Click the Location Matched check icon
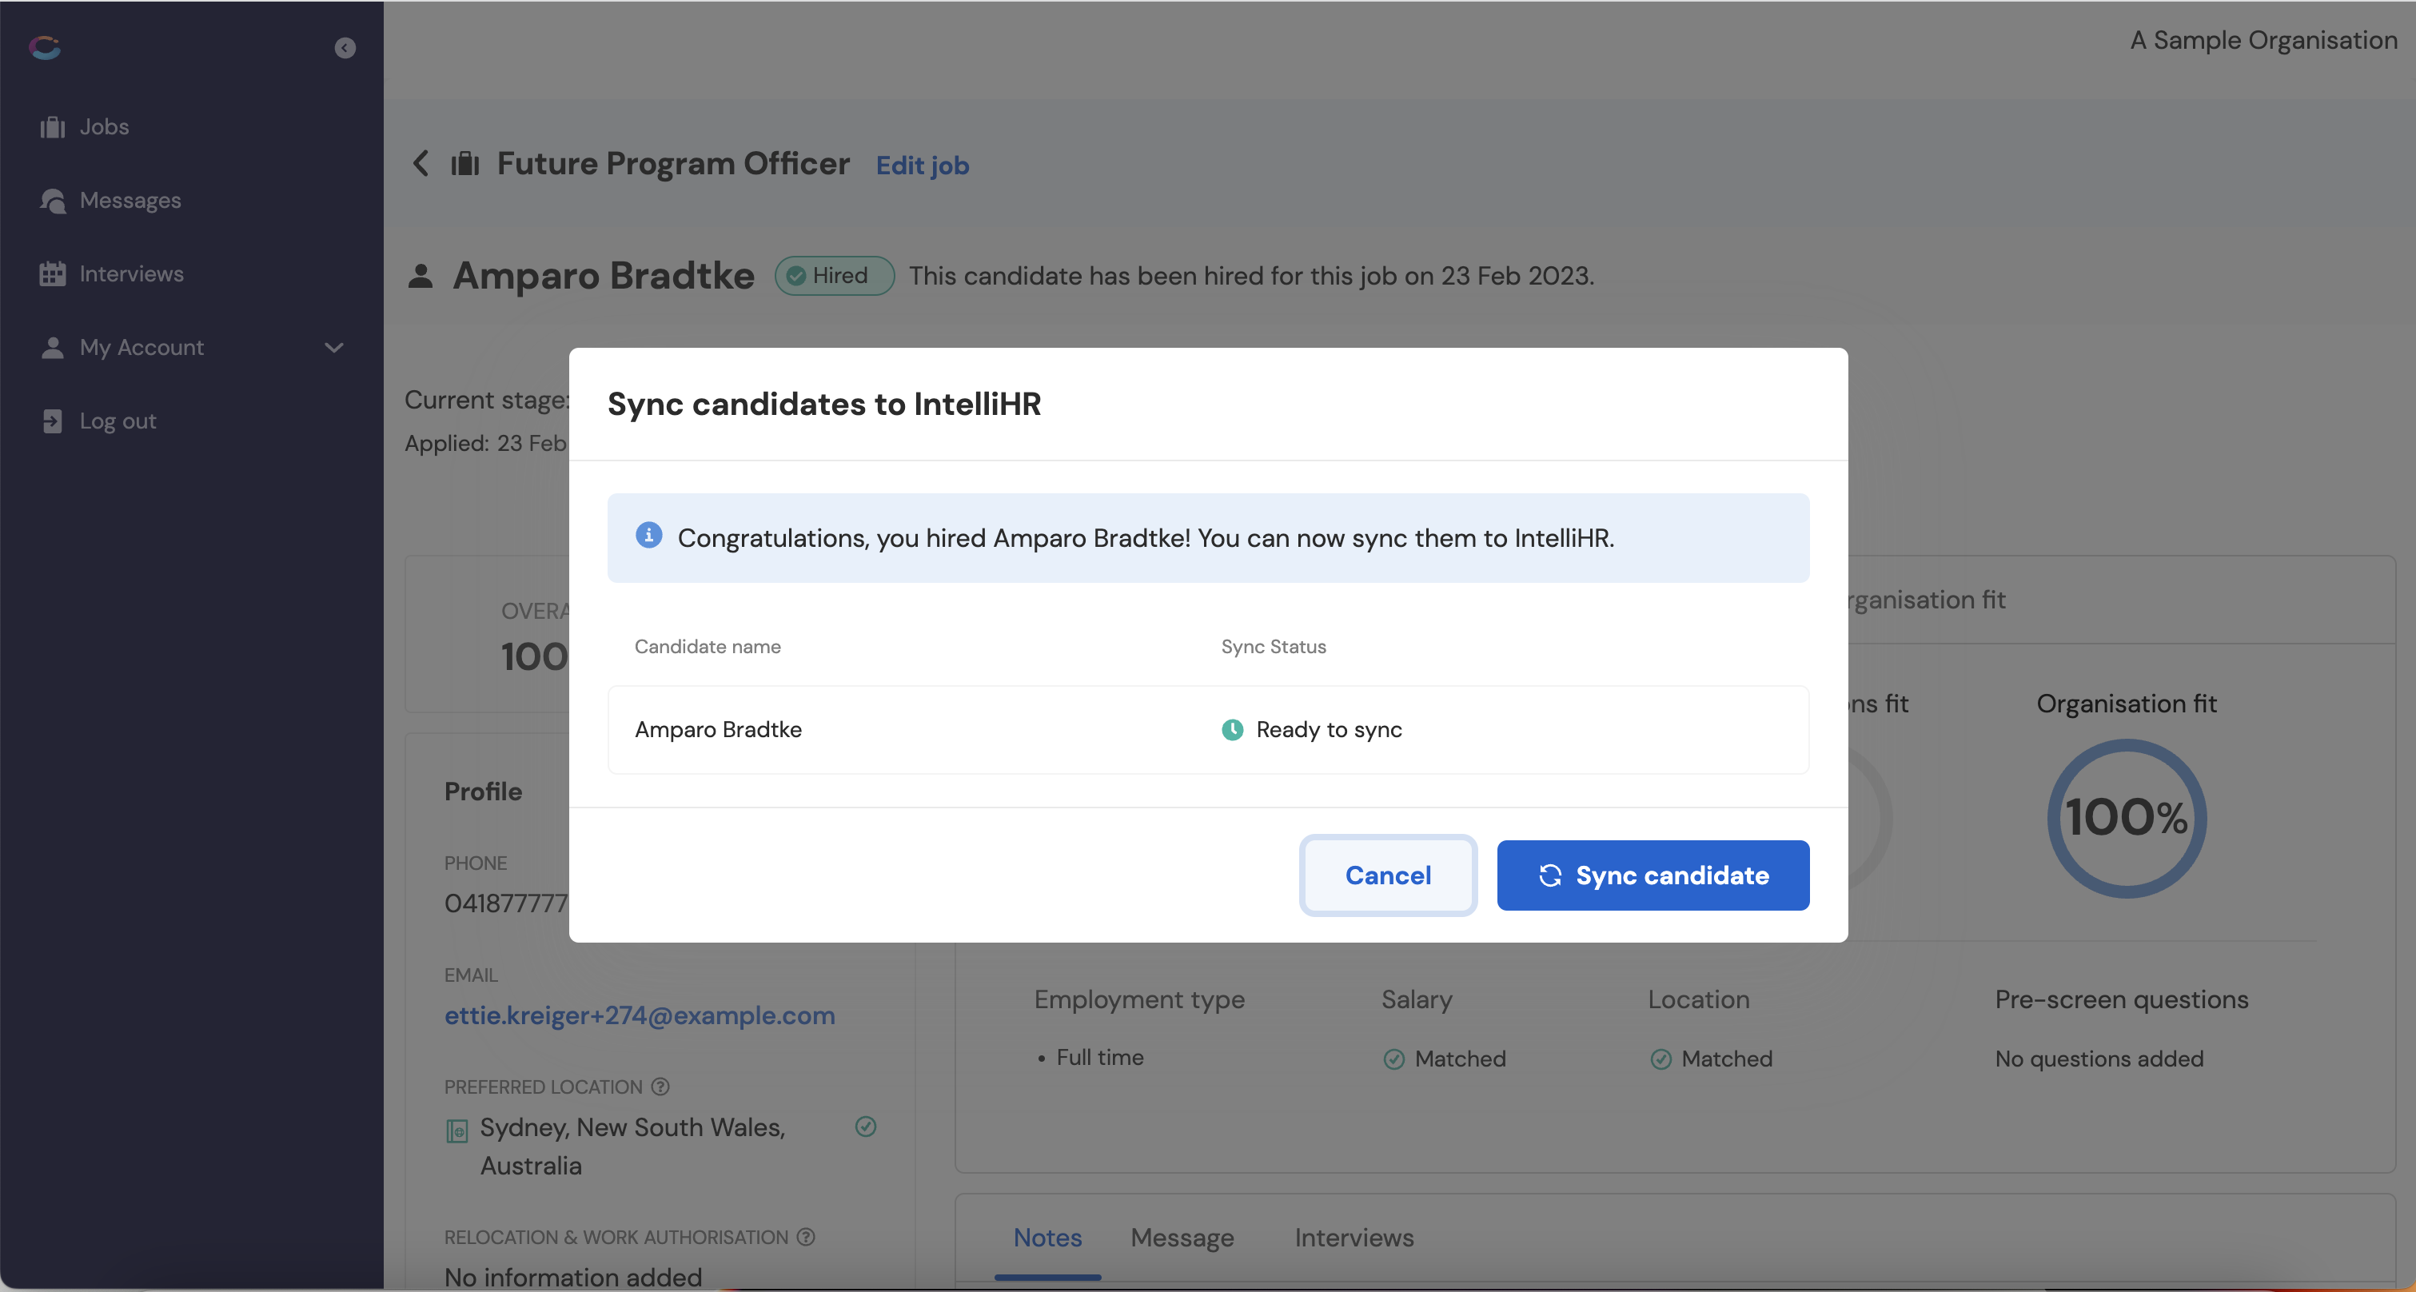 pos(1661,1059)
